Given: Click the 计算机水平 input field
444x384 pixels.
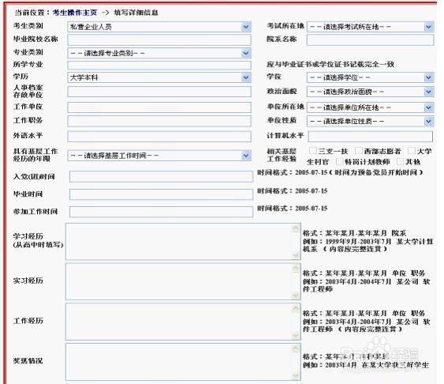Looking at the screenshot, I should tap(371, 137).
